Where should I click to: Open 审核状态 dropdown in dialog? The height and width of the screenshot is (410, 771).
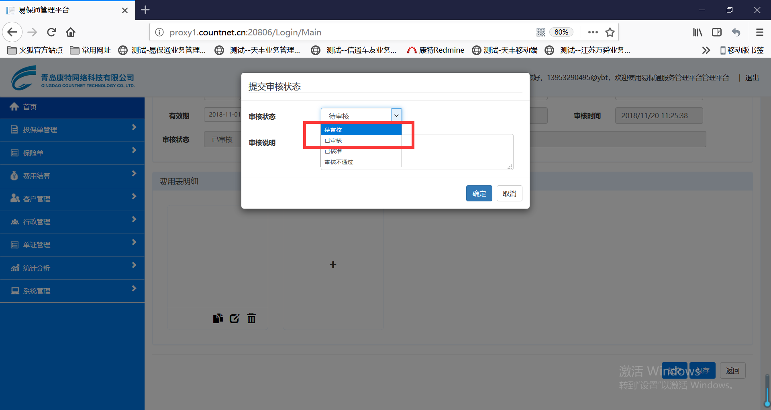click(x=361, y=116)
